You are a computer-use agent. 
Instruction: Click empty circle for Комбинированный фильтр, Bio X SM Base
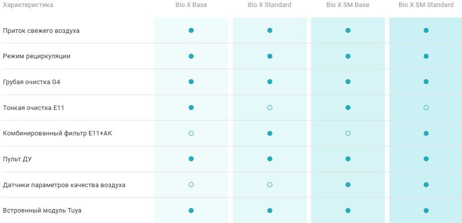click(348, 133)
